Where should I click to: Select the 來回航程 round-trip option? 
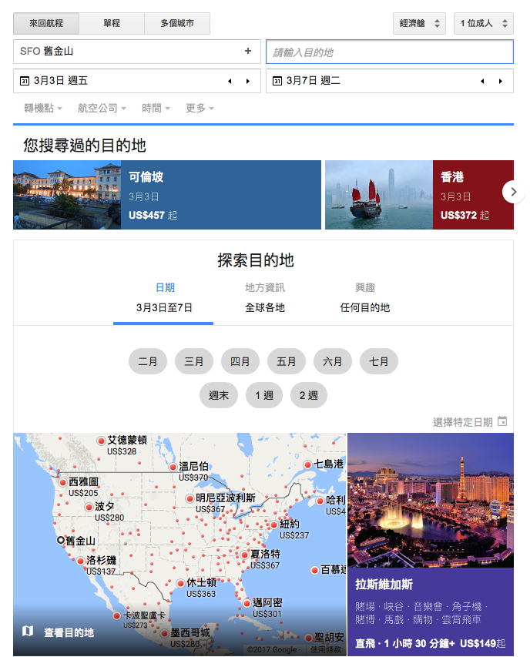pos(46,23)
